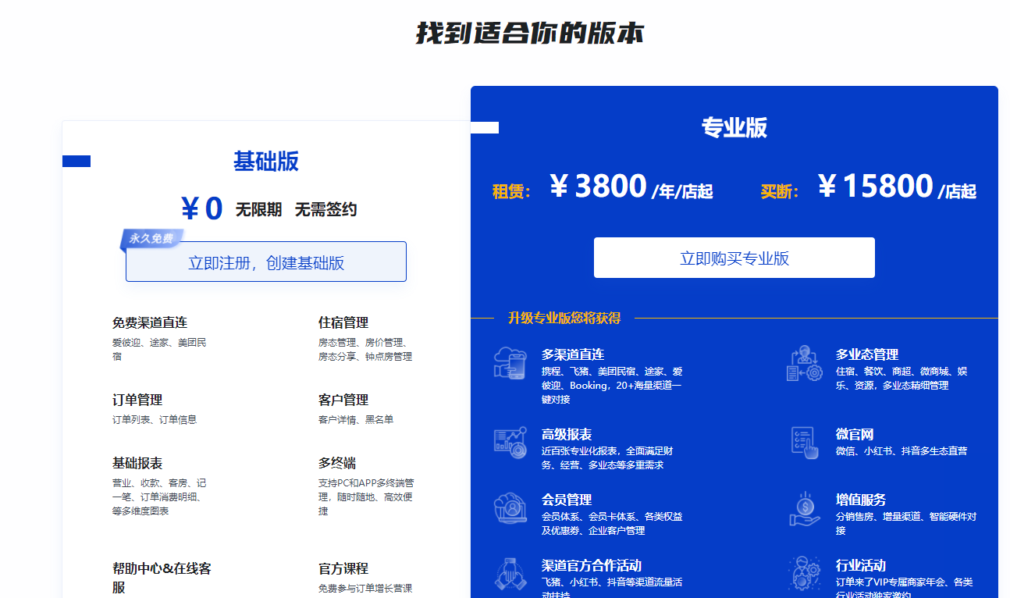1010x598 pixels.
Task: Click the 增值服务 coin-in-hand icon
Action: click(804, 508)
